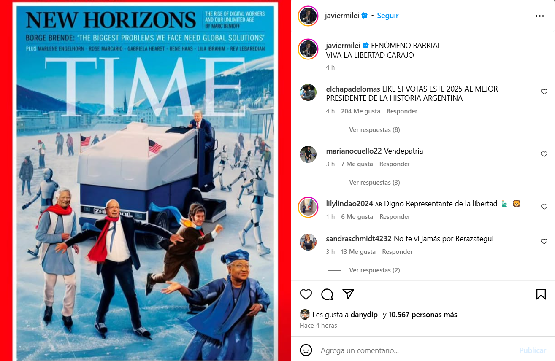Save the post with bookmark icon
555x361 pixels.
tap(541, 294)
